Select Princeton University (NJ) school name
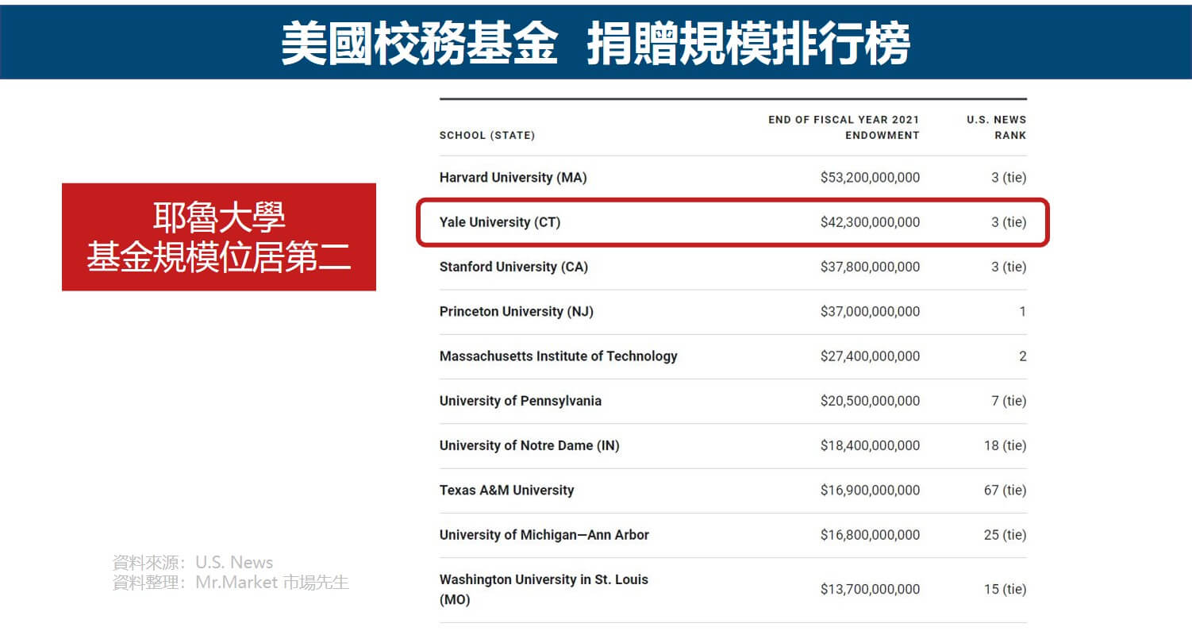Screen dimensions: 1192x631 516,312
